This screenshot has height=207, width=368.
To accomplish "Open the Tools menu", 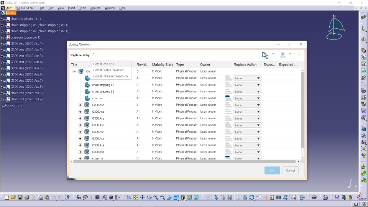I will coord(83,8).
